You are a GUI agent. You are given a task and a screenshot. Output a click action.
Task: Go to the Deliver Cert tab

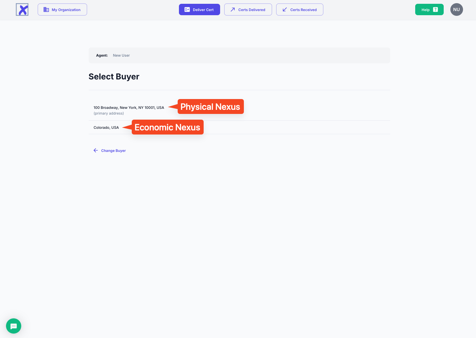[200, 9]
